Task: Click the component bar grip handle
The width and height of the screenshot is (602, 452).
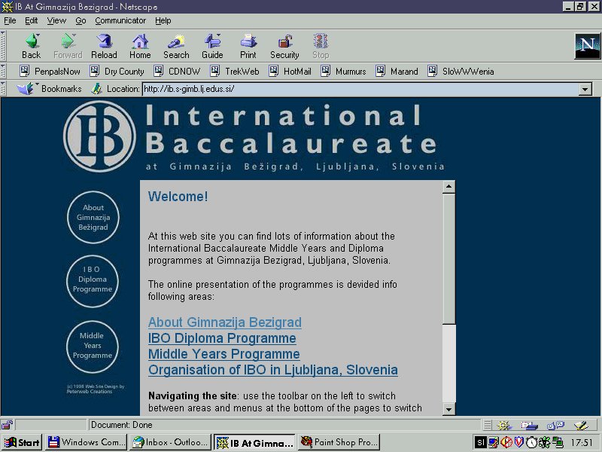Action: coord(487,425)
